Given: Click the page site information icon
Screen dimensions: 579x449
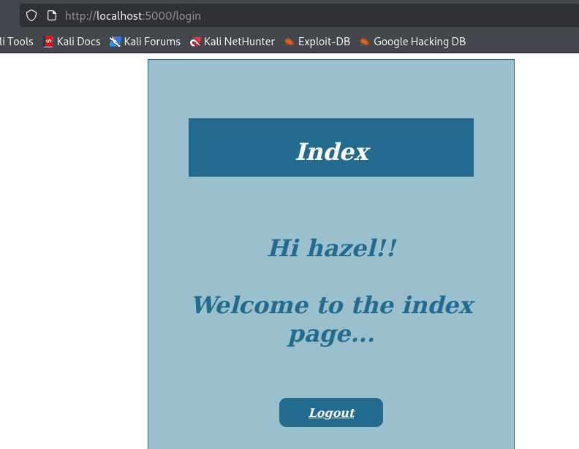Looking at the screenshot, I should click(x=51, y=15).
